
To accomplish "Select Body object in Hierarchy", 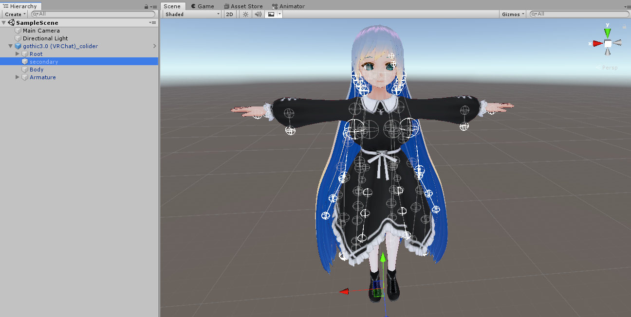I will [x=37, y=70].
